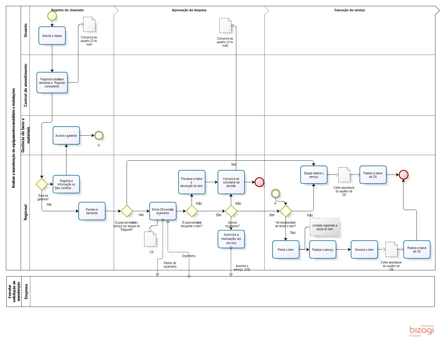Select the 'Há necessidade de retirar o bem?' gateway
The height and width of the screenshot is (340, 441).
285,211
